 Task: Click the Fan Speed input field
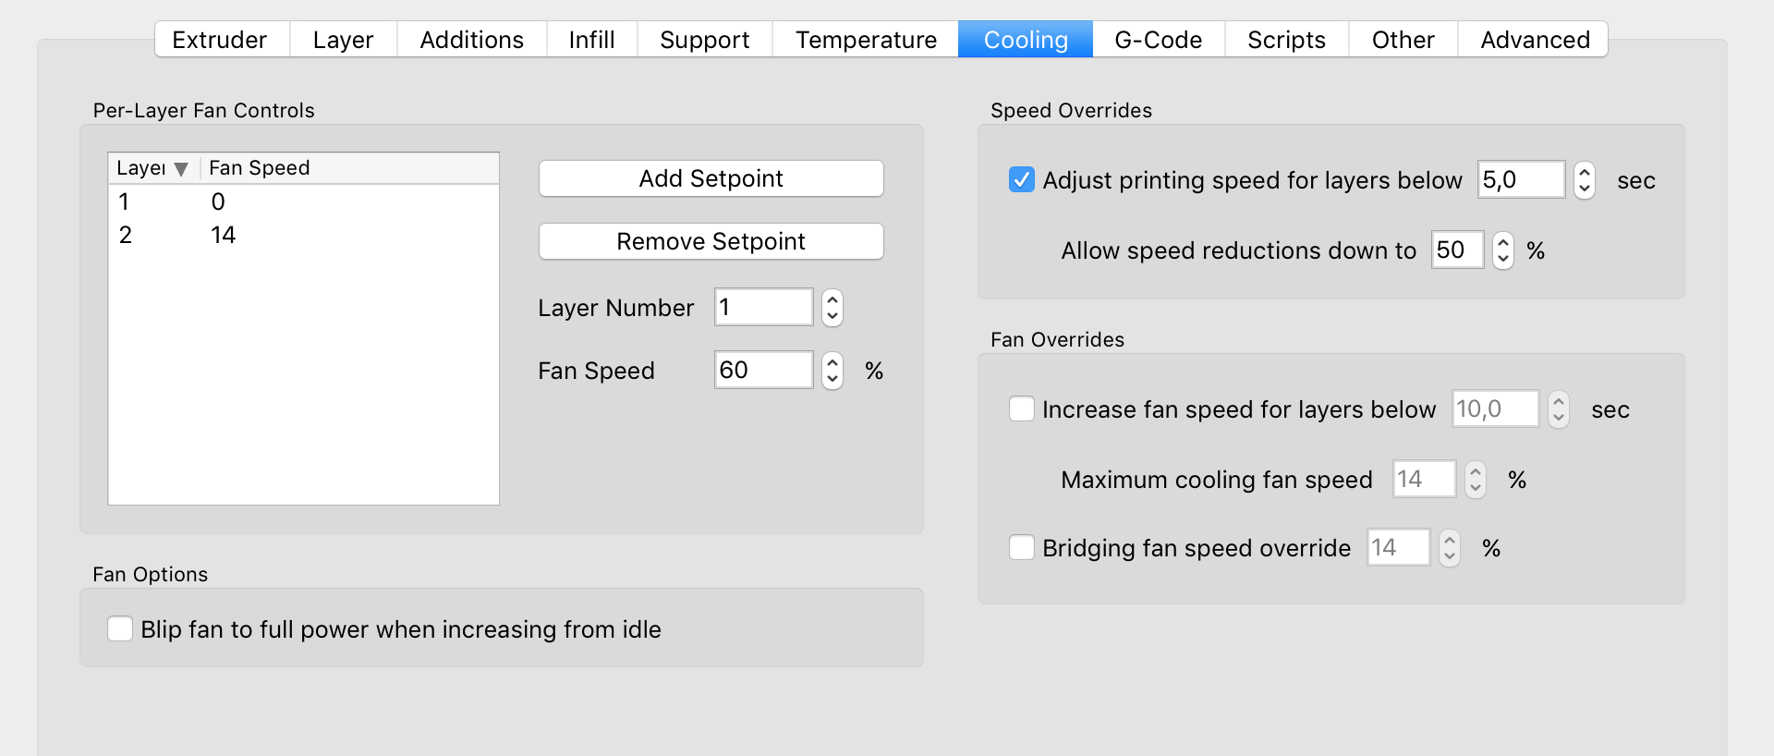[x=762, y=370]
